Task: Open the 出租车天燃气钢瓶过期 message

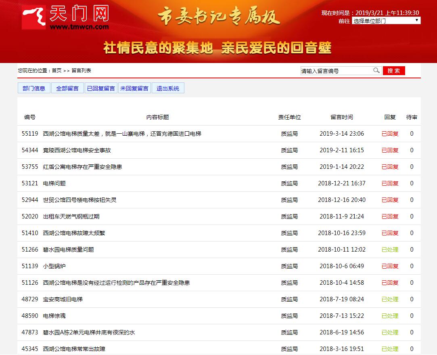Action: coord(71,216)
